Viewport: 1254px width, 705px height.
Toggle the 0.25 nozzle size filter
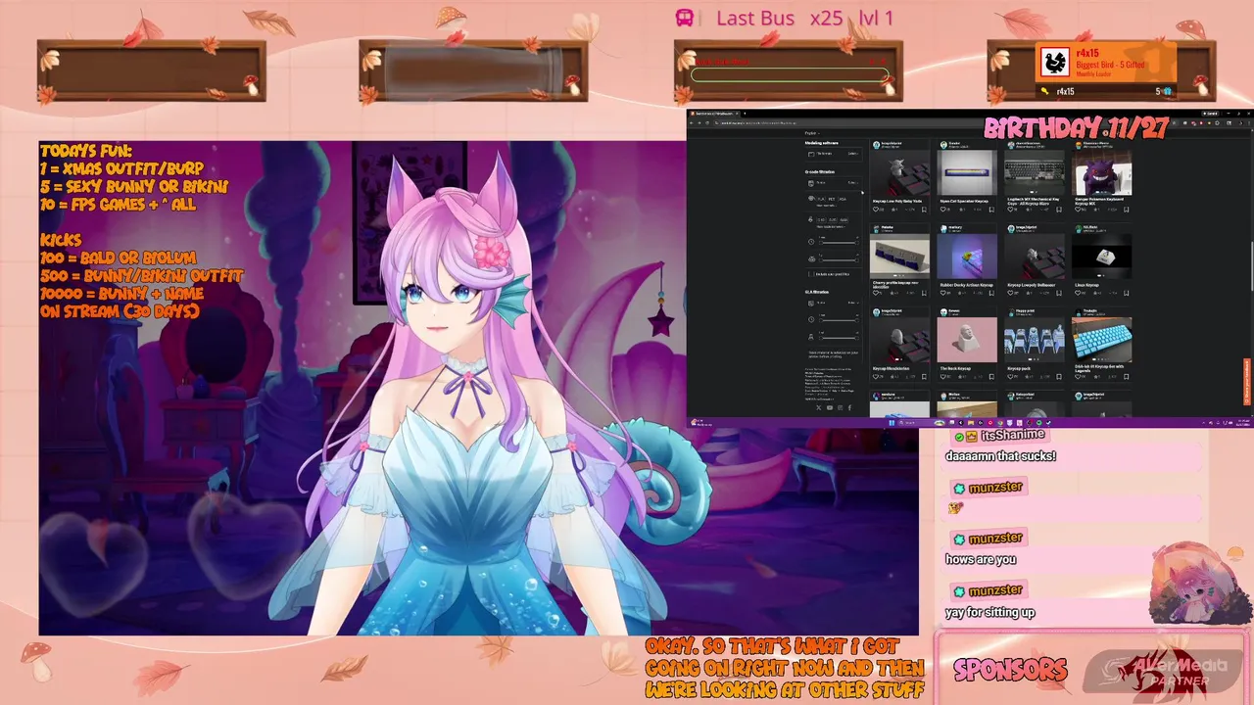click(833, 220)
